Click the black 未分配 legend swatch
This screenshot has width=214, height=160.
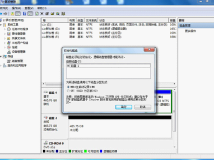tap(44, 151)
